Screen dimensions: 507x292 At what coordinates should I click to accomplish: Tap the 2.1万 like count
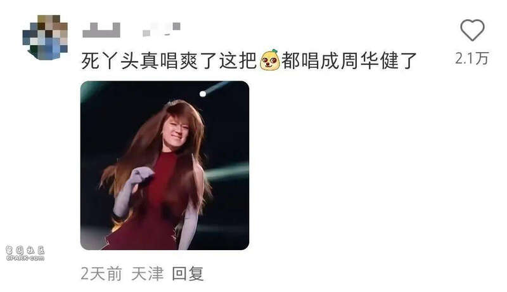click(x=472, y=58)
